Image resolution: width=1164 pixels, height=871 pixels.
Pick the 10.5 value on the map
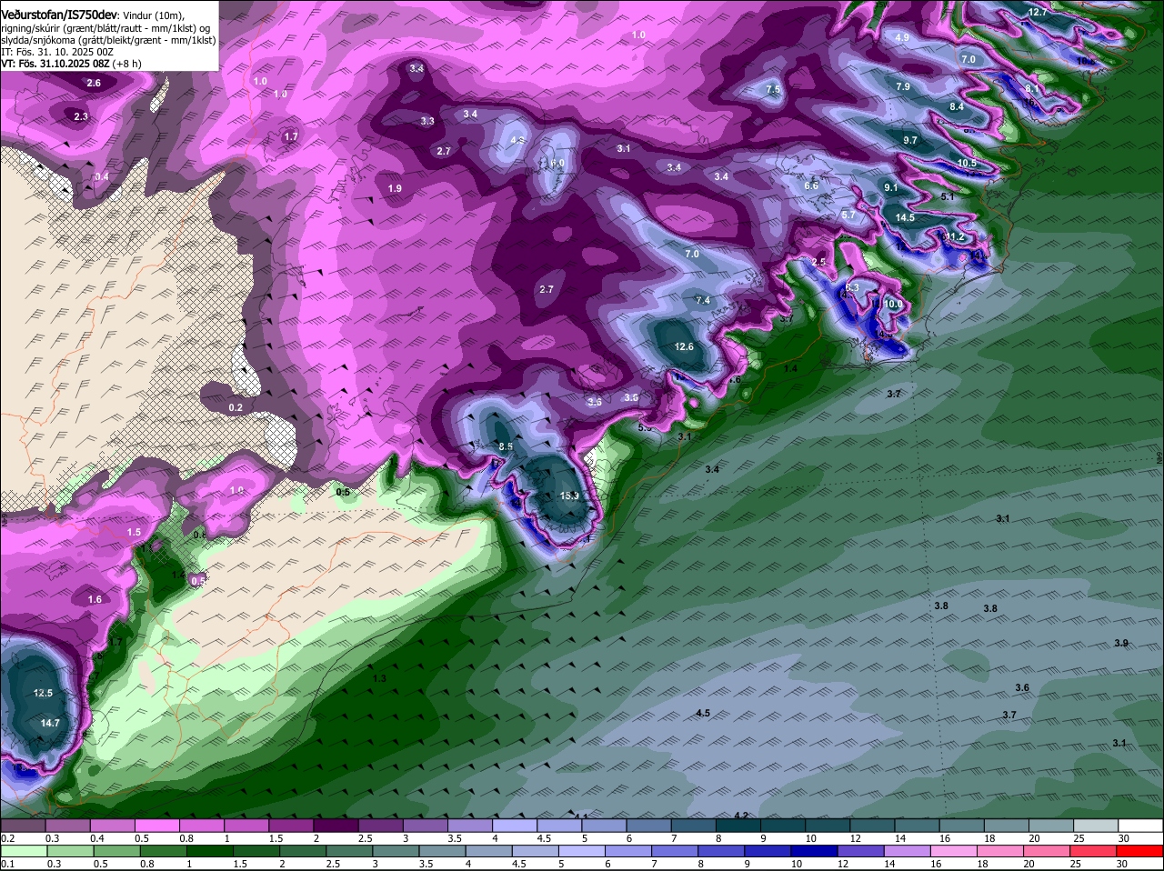(x=967, y=163)
